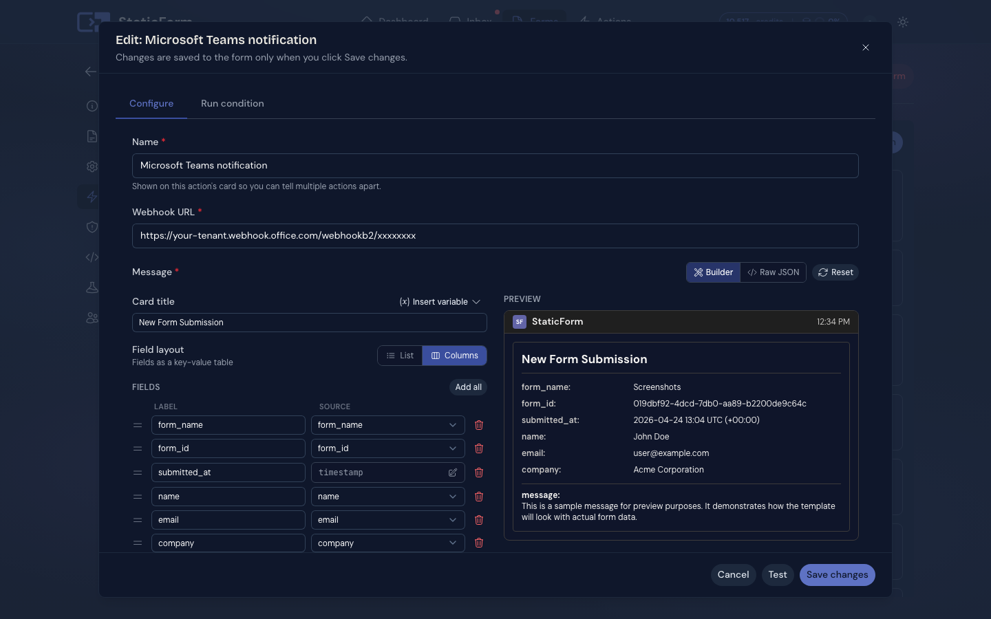The image size is (991, 619).
Task: Edit the submitted_at label input
Action: tap(228, 473)
